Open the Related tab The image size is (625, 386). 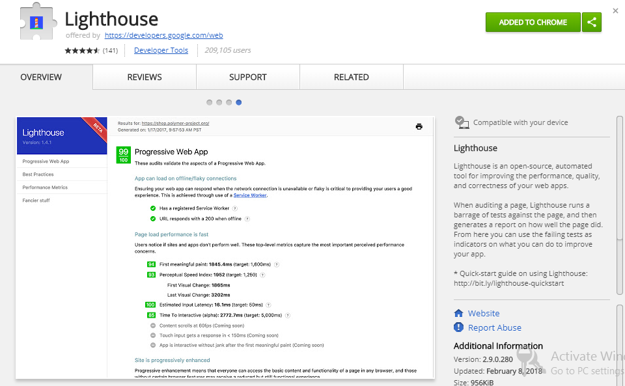pyautogui.click(x=352, y=77)
